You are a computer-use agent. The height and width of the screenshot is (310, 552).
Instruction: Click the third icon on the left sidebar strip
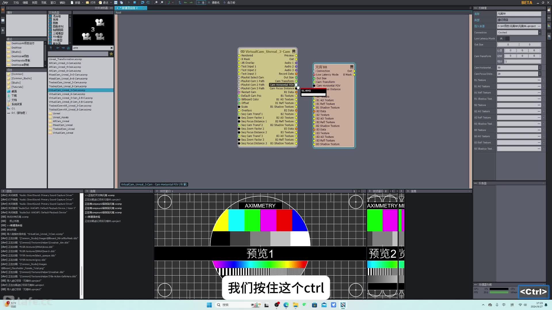[x=3, y=30]
